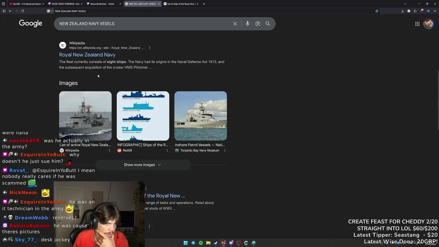Expand Show more images
This screenshot has height=247, width=439.
[142, 165]
